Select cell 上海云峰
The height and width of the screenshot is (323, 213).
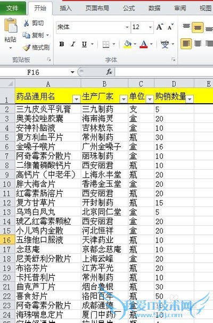pyautogui.click(x=104, y=259)
